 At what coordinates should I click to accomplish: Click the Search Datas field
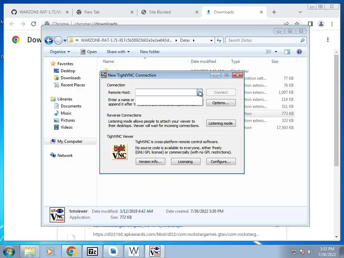(263, 40)
